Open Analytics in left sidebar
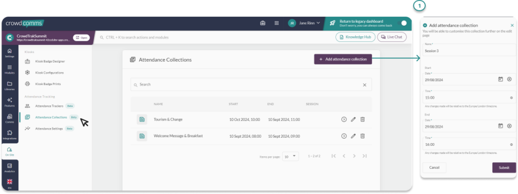The height and width of the screenshot is (194, 518). tap(9, 168)
